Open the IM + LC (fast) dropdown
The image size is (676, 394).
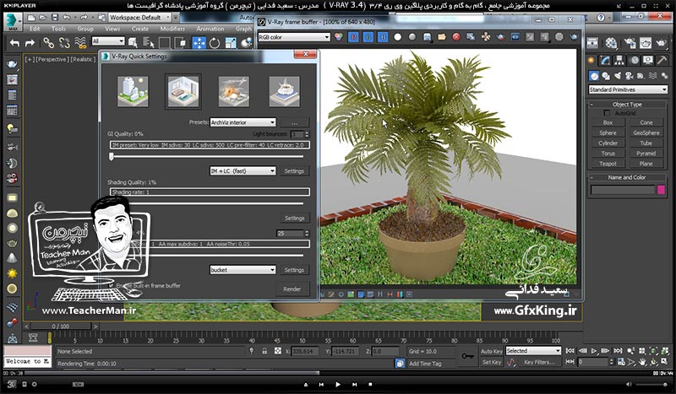[x=243, y=171]
